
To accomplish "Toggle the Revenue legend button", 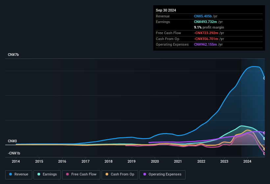I will (19, 175).
